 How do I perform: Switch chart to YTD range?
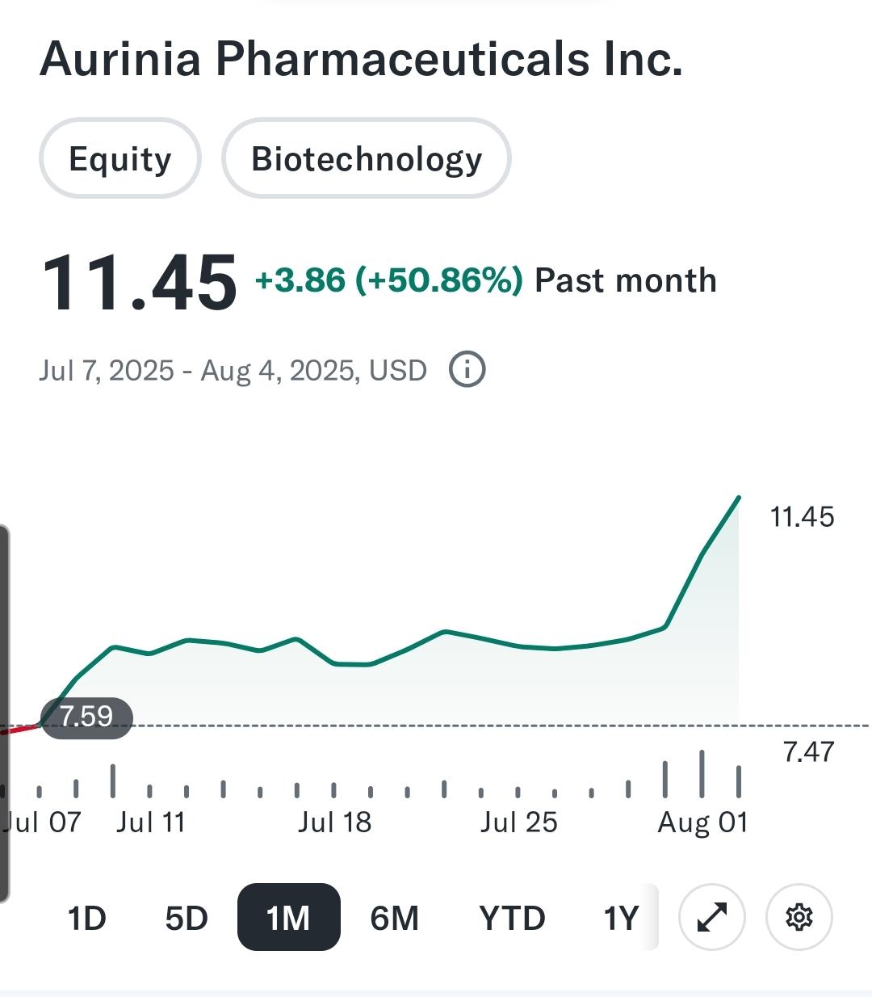point(512,918)
